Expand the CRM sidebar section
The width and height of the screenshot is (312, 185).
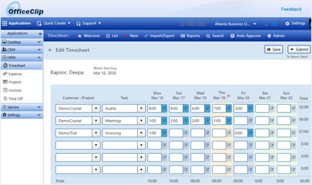tap(21, 50)
